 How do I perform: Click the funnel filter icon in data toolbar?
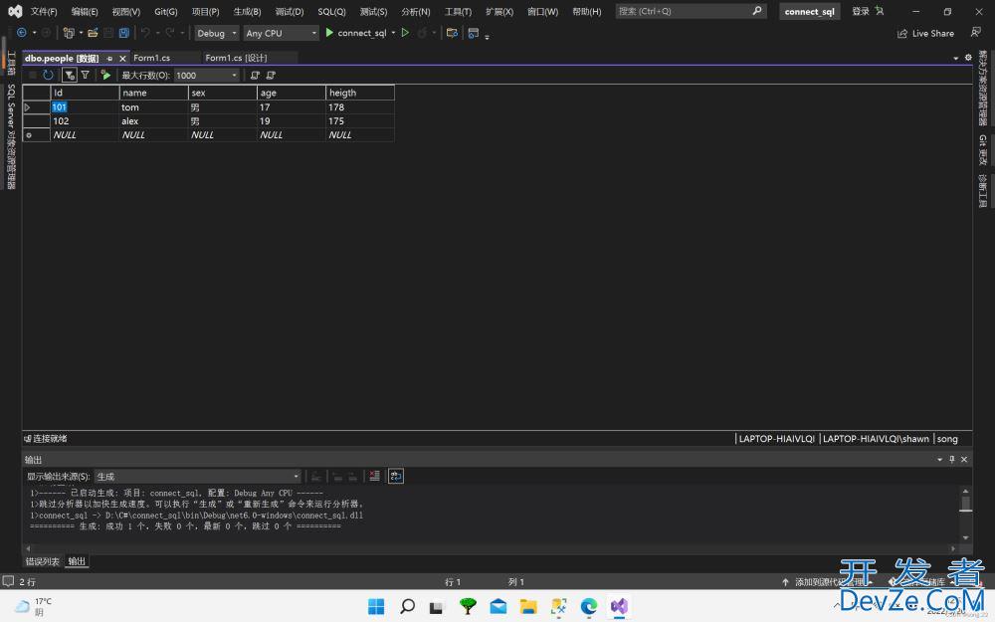click(85, 75)
